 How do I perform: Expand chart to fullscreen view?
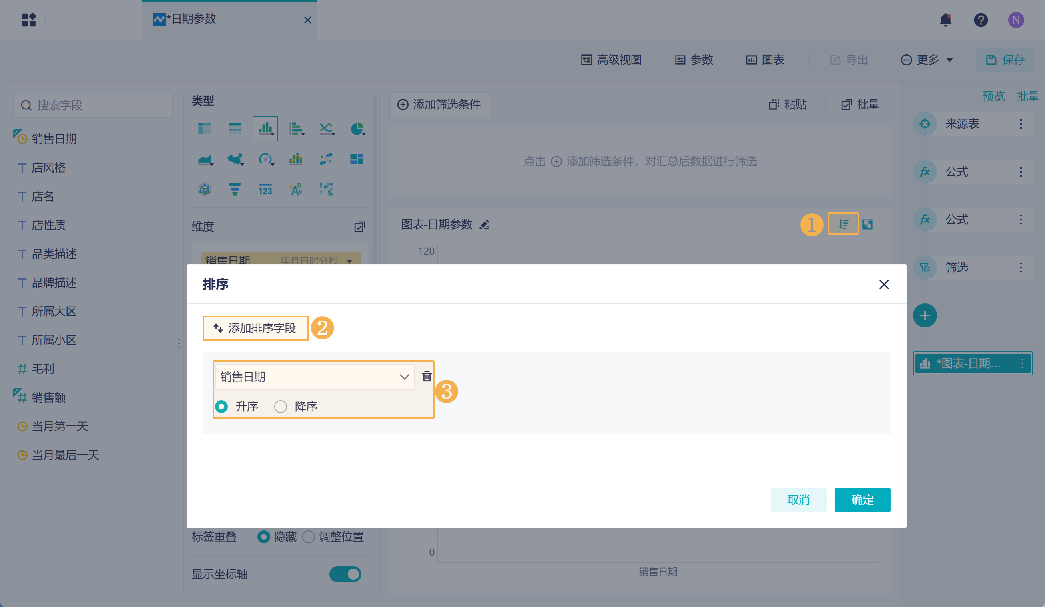point(868,224)
